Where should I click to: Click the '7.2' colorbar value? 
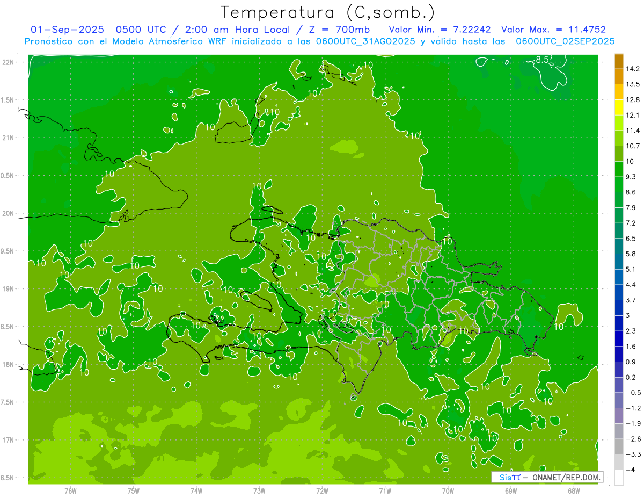pyautogui.click(x=631, y=223)
